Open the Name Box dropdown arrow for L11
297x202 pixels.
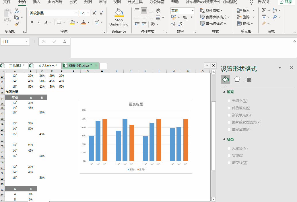[x=27, y=42]
